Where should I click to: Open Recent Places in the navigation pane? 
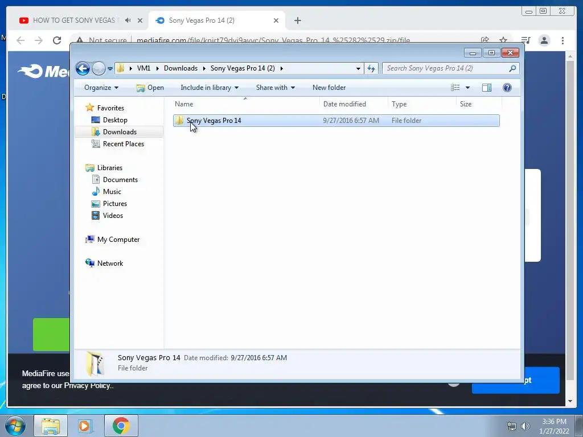[123, 144]
